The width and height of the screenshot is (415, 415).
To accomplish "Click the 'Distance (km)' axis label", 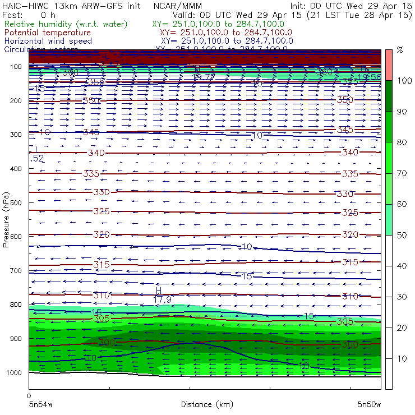I will pos(207,404).
